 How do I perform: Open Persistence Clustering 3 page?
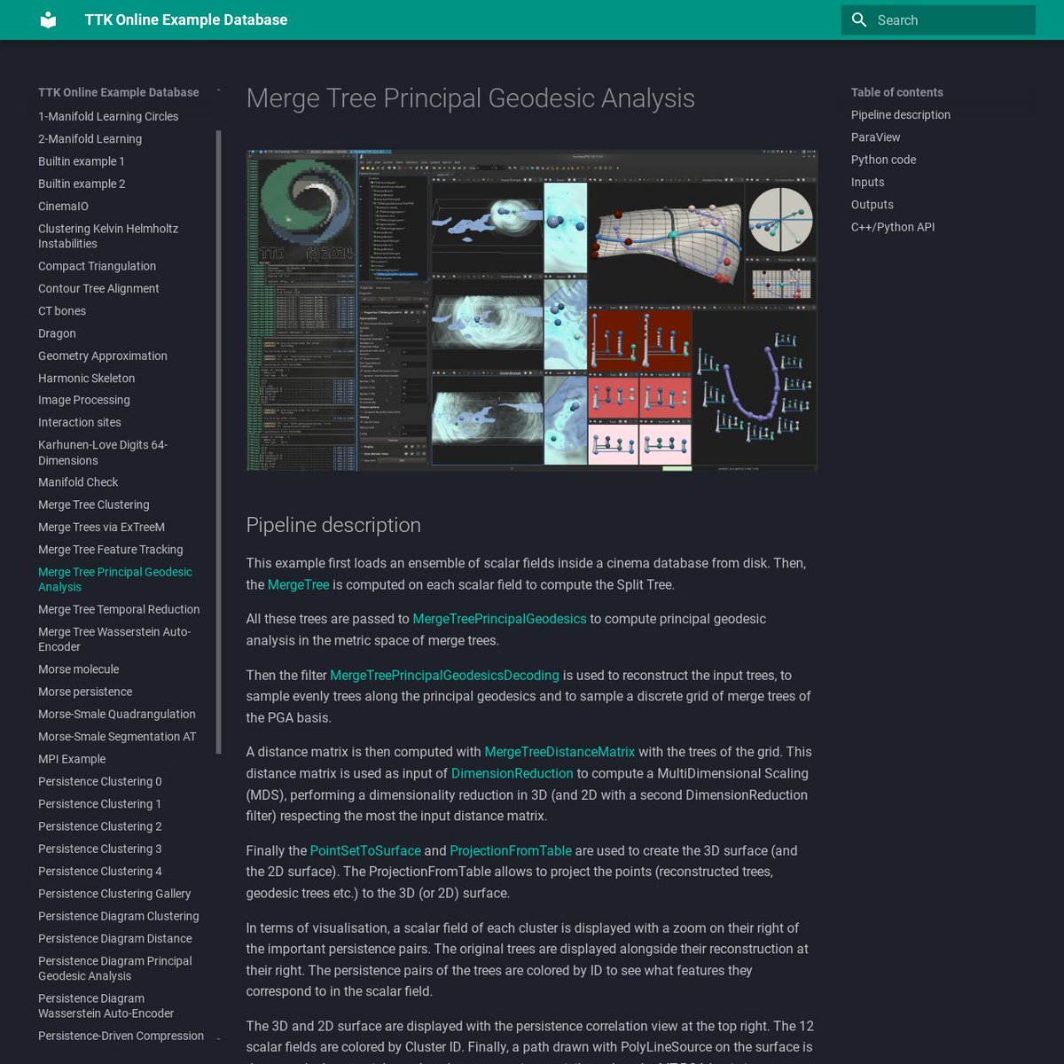coord(100,849)
